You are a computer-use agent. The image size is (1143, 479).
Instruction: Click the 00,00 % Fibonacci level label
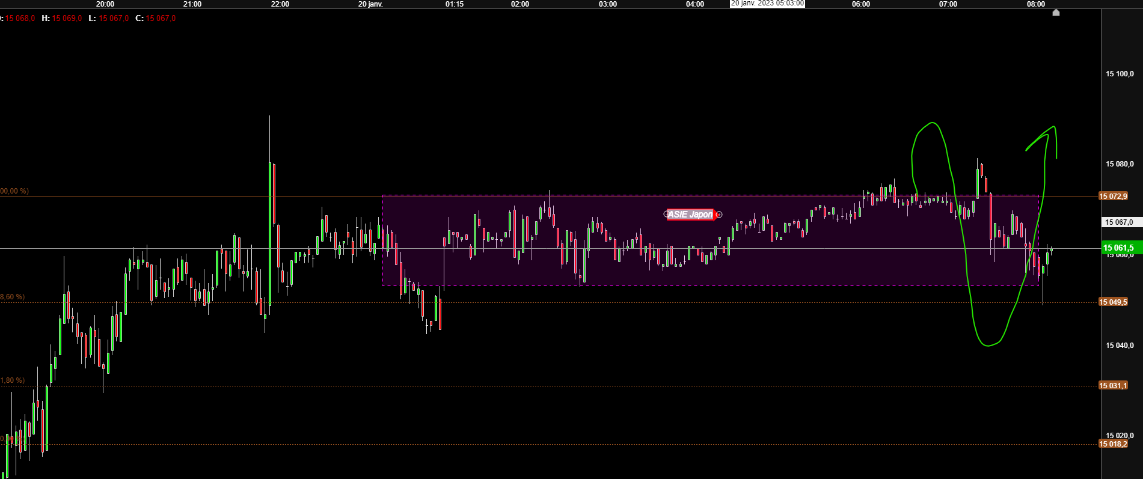[x=14, y=191]
